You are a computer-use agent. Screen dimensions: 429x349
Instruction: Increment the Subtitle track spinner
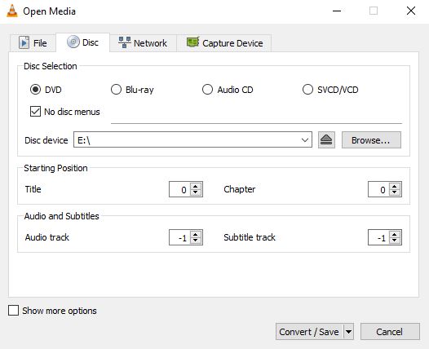coord(394,234)
